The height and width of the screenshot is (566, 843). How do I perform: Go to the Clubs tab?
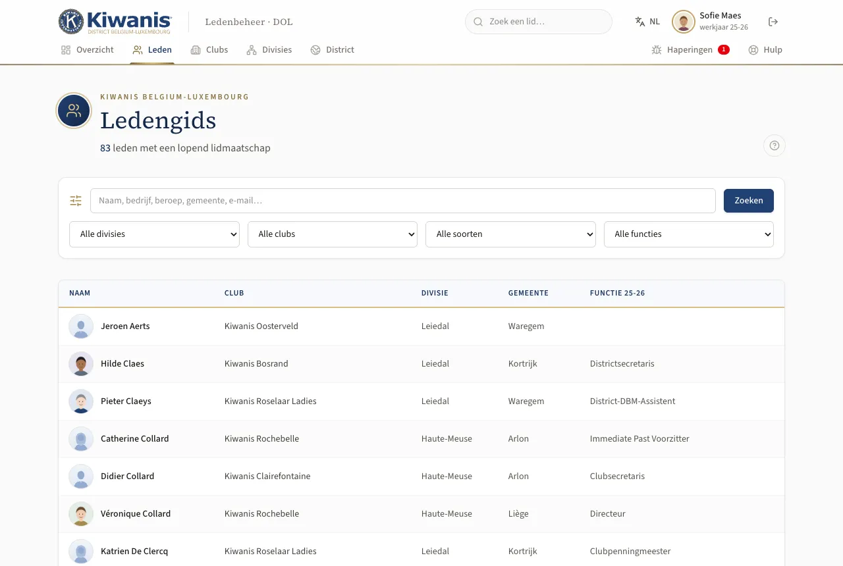[209, 50]
